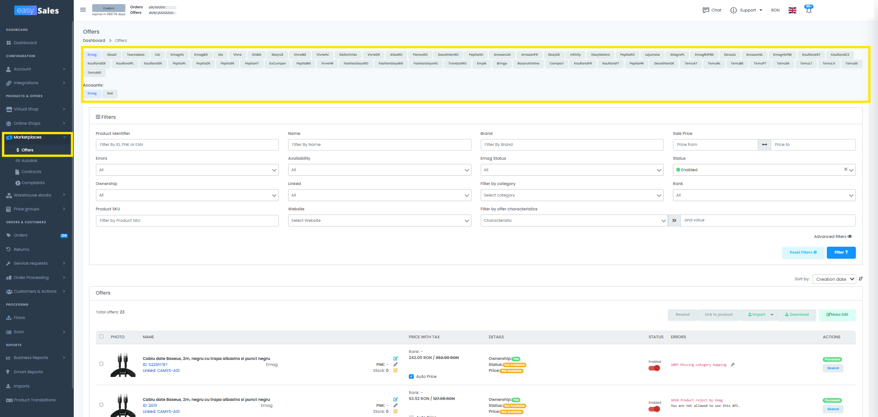The height and width of the screenshot is (417, 878).
Task: Toggle Enabled switch for offer ID 20111
Action: click(654, 409)
